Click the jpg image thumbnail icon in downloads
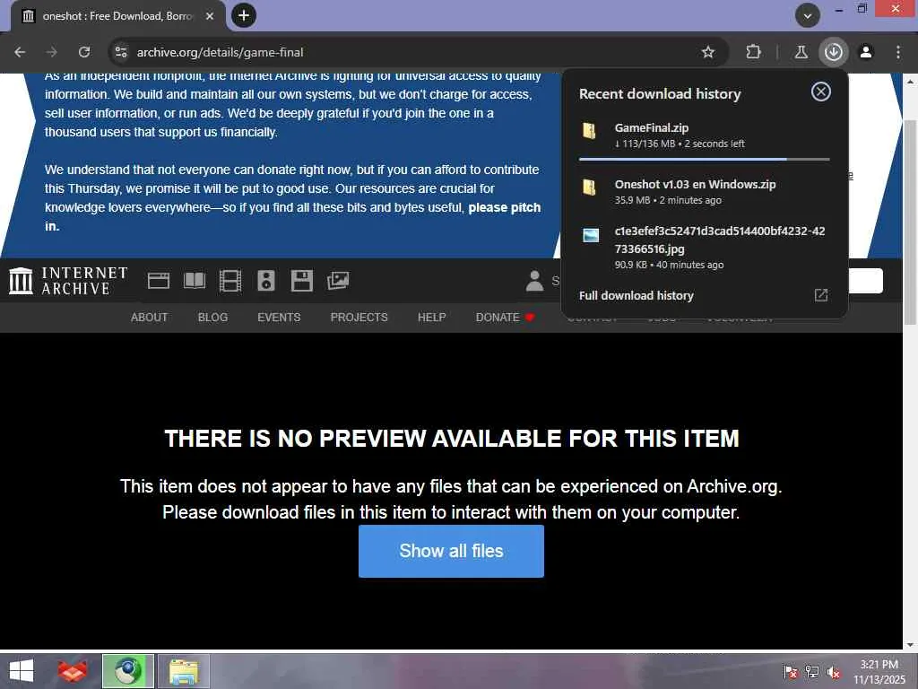918x689 pixels. point(591,235)
